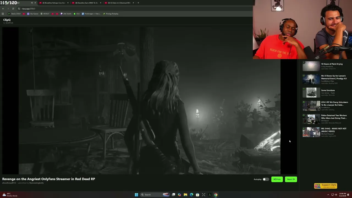Image resolution: width=352 pixels, height=198 pixels.
Task: Toggle the Autoplay switch
Action: coord(266,179)
